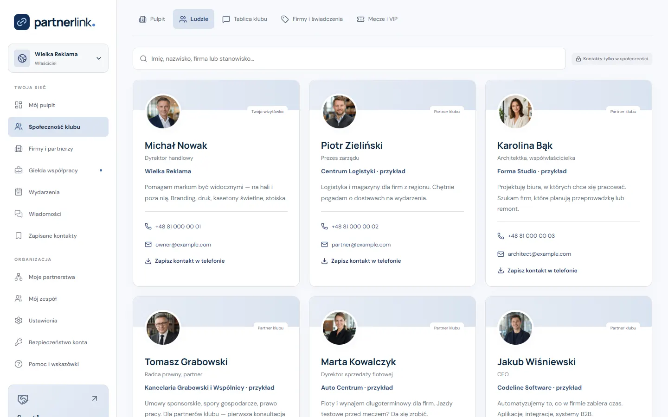Screen dimensions: 668x417
Task: Expand the Wielka Reklama organization switcher chevron
Action: click(99, 58)
